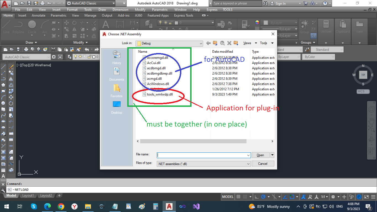The image size is (377, 212).
Task: Toggle Polar Tracking in status bar
Action: click(x=263, y=197)
